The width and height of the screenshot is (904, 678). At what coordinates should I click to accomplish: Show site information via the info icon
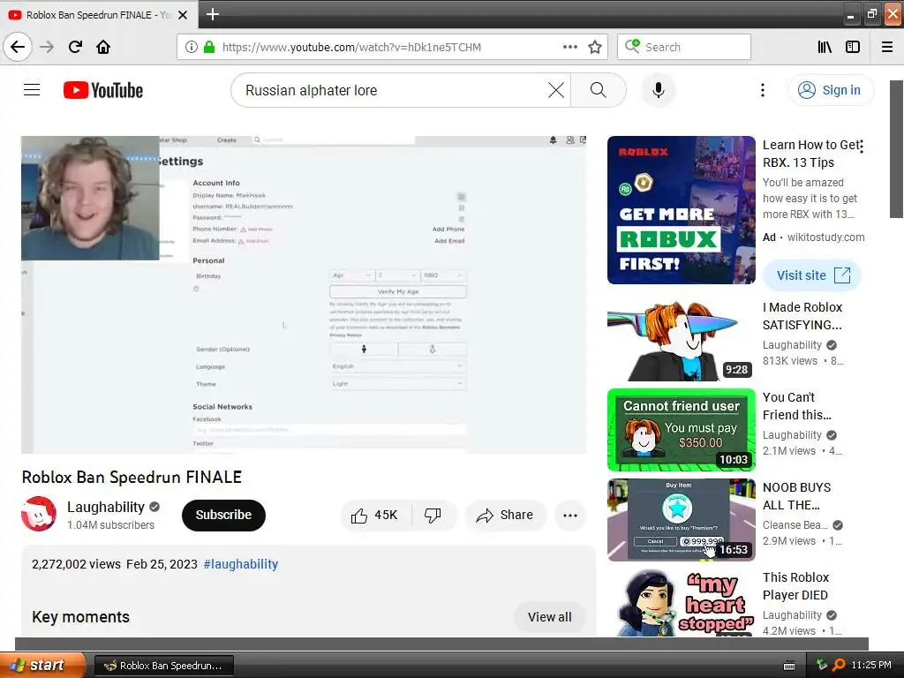(192, 47)
